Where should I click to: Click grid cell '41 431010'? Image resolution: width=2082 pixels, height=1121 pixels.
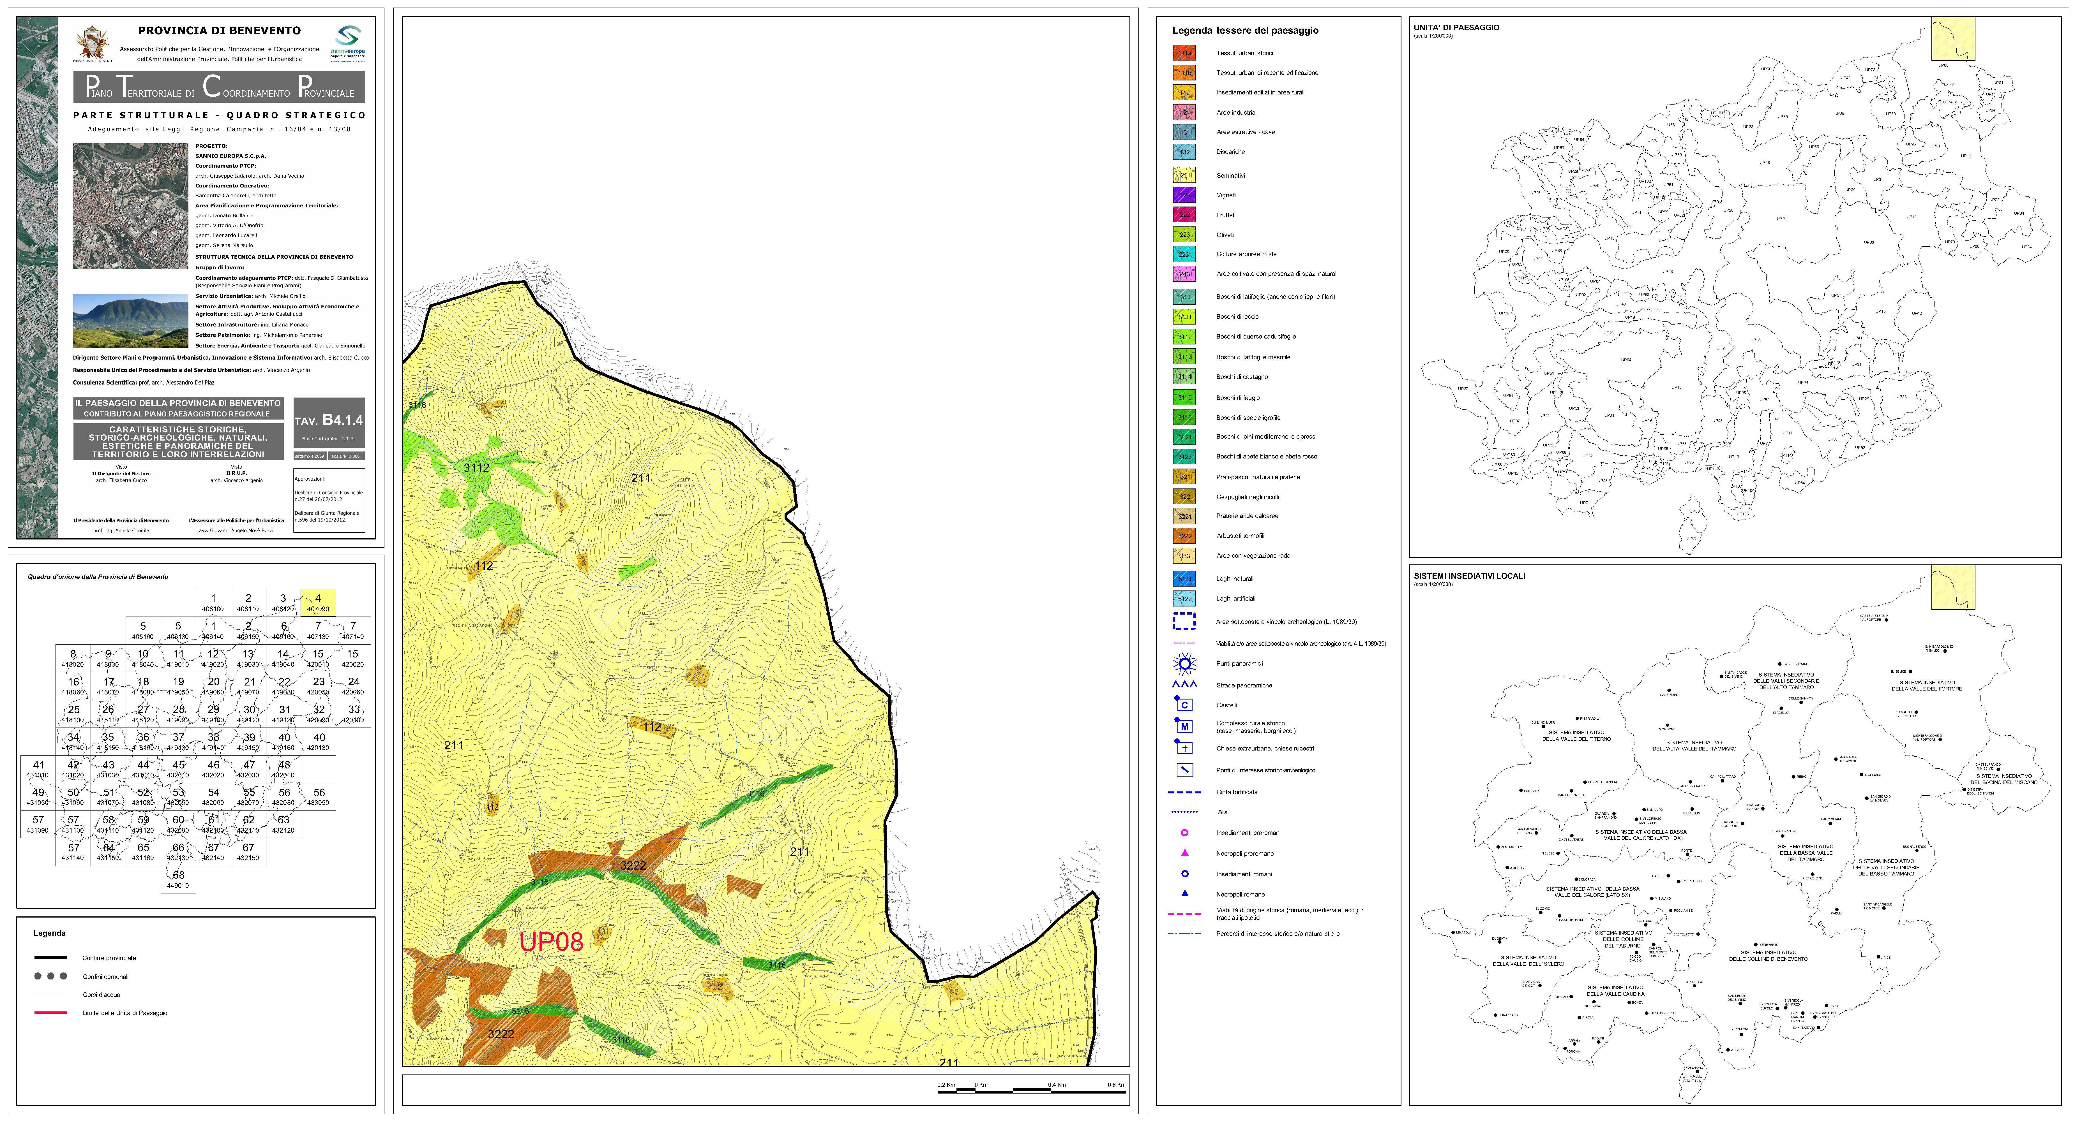coord(38,769)
